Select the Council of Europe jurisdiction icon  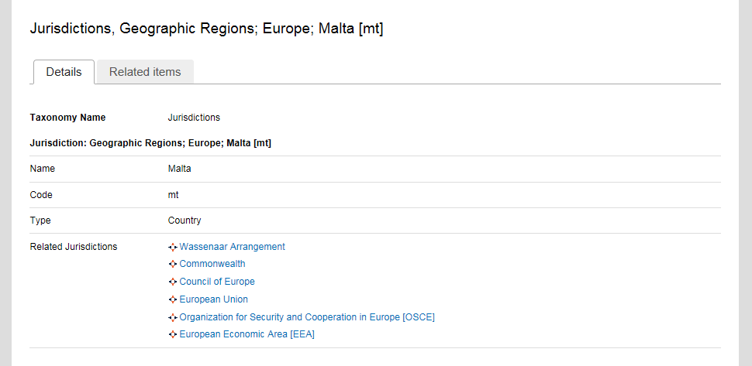[173, 282]
